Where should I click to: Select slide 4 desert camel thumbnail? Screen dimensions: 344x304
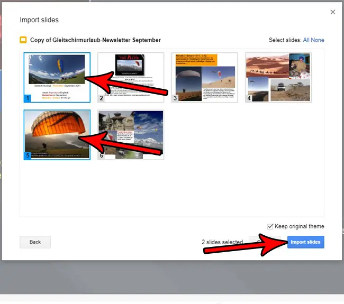pos(278,77)
